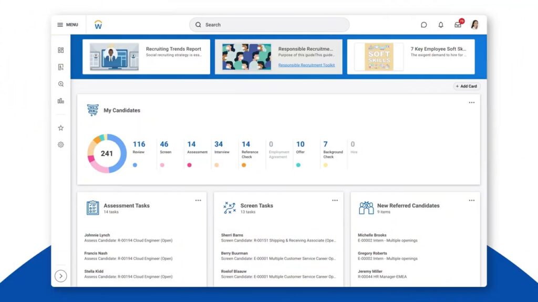The image size is (538, 302).
Task: Focus the Search field
Action: point(270,25)
